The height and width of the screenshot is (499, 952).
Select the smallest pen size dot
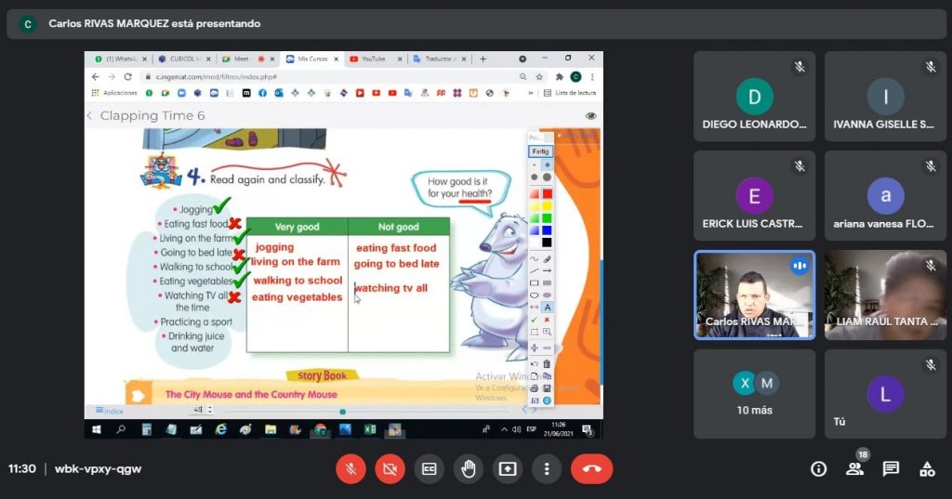point(535,165)
